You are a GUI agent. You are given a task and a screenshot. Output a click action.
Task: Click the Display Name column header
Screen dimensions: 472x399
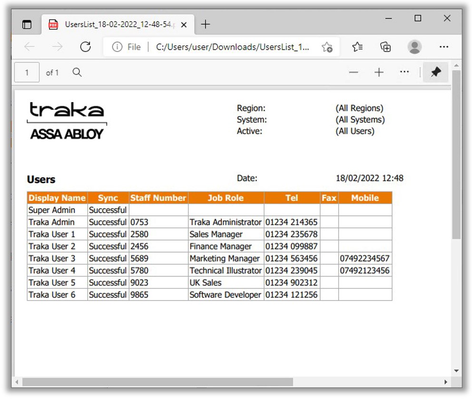[57, 198]
